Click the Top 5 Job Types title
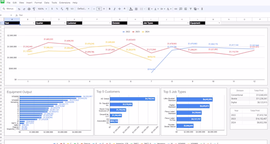This screenshot has width=270, height=144. tap(175, 92)
